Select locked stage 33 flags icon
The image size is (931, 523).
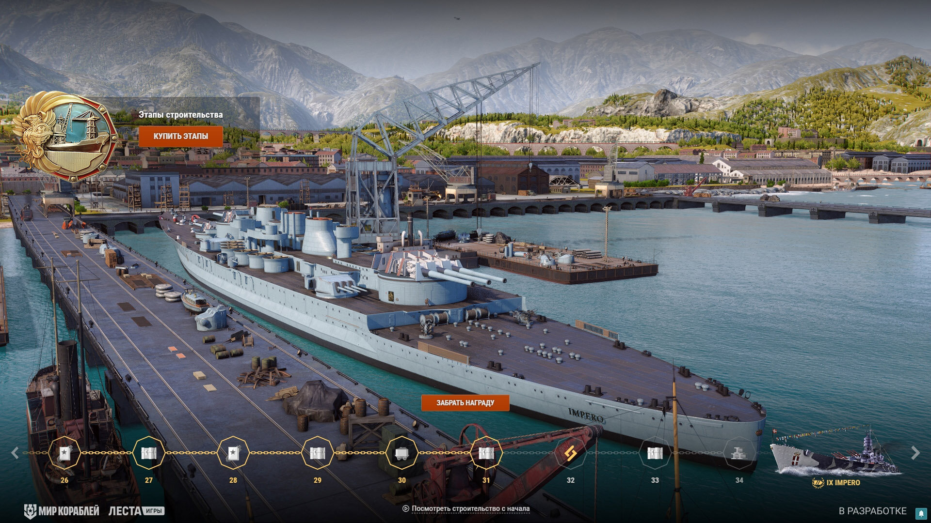655,453
